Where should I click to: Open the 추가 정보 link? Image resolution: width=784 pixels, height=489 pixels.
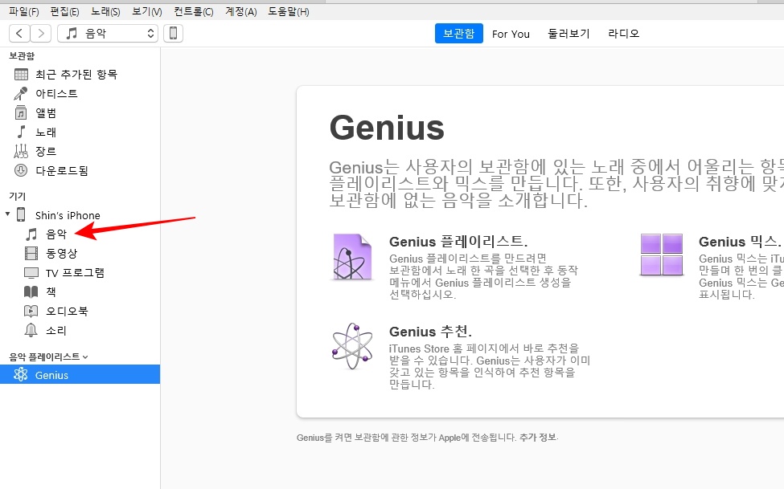tap(537, 438)
